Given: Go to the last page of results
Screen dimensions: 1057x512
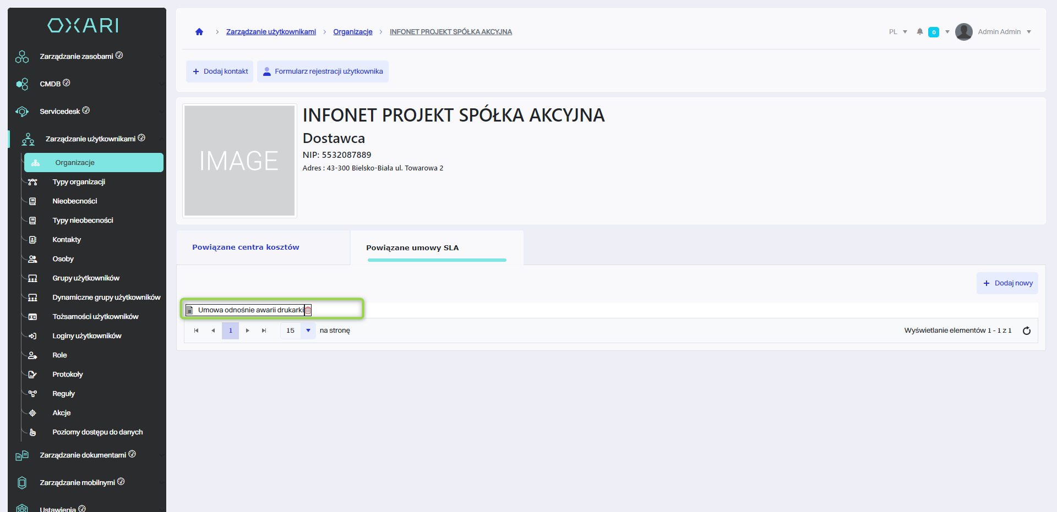Looking at the screenshot, I should [x=264, y=331].
